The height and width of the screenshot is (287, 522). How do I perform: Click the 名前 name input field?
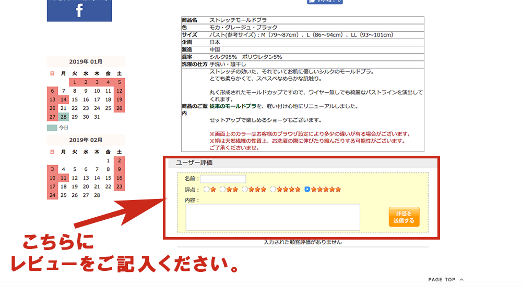click(223, 179)
